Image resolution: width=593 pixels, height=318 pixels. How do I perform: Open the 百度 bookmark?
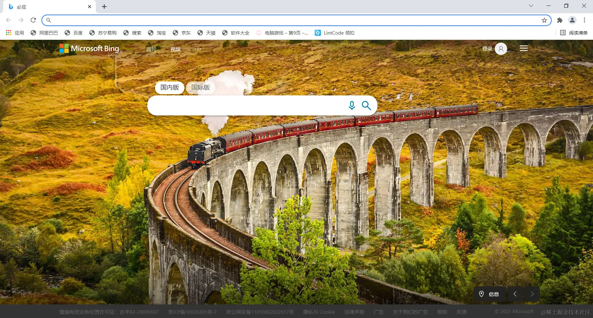(74, 33)
